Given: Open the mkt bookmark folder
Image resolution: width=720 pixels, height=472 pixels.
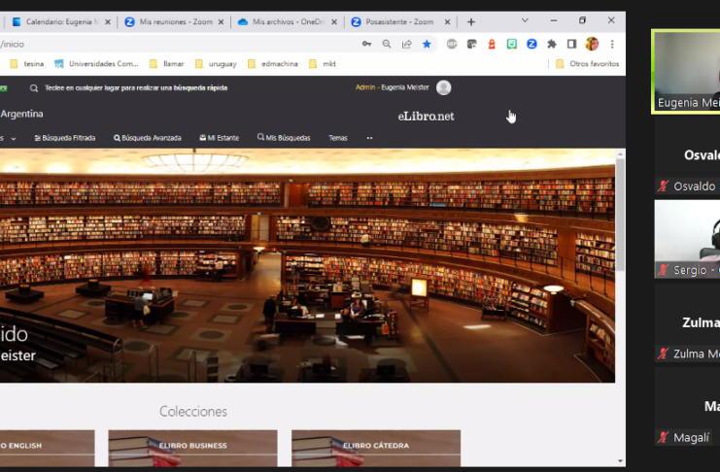Looking at the screenshot, I should [x=323, y=64].
